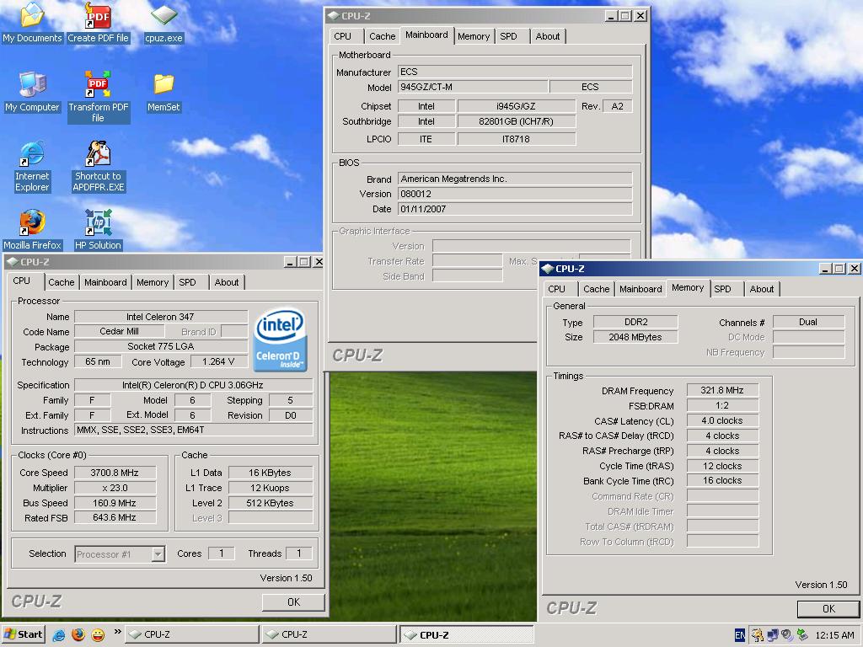The image size is (863, 647).
Task: Click the smiley face quick launch icon
Action: tap(98, 635)
